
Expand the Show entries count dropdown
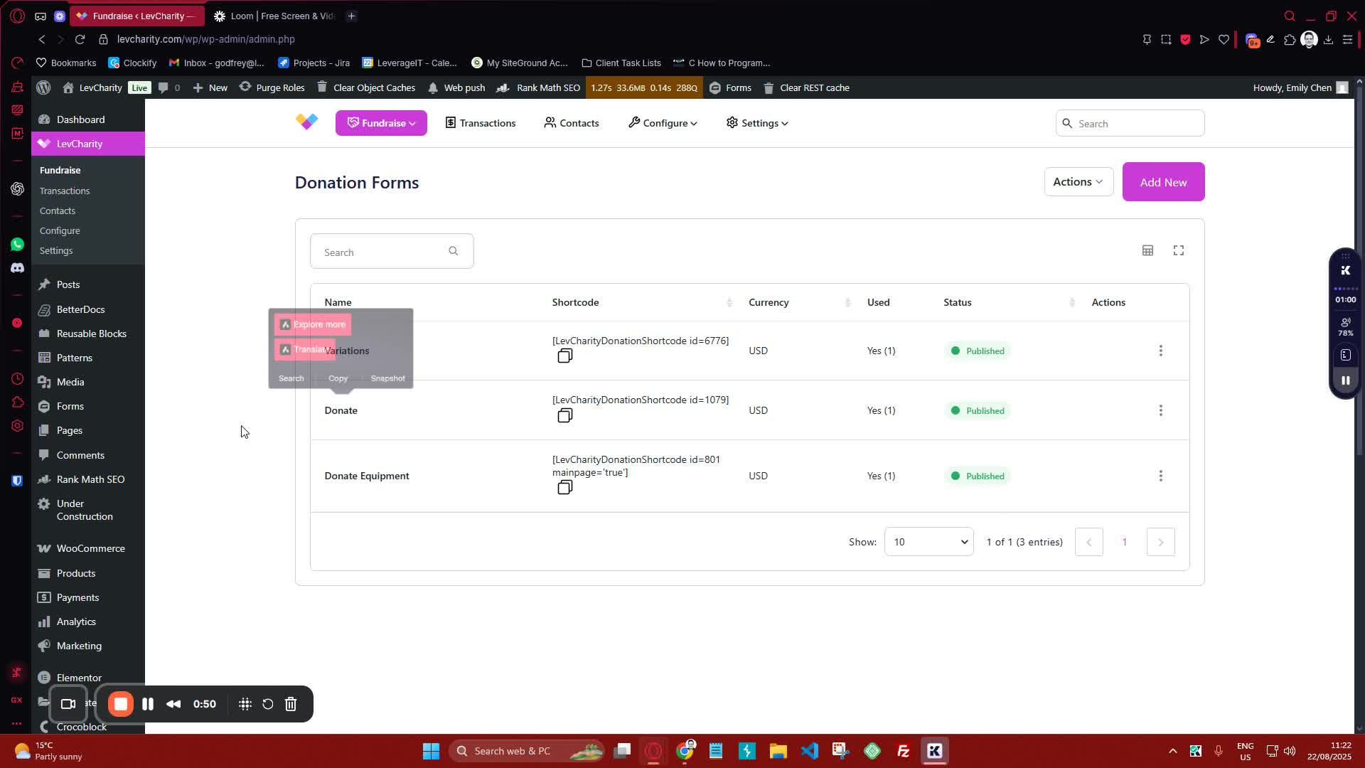click(928, 542)
